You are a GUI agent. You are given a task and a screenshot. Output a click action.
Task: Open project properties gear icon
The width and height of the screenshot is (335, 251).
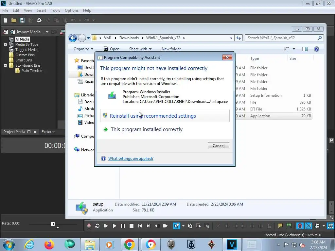point(39,20)
